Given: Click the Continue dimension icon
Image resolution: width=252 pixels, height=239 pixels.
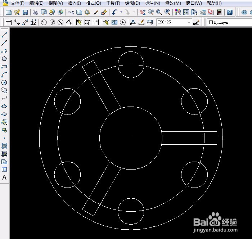Looking at the screenshot, I should [x=96, y=22].
